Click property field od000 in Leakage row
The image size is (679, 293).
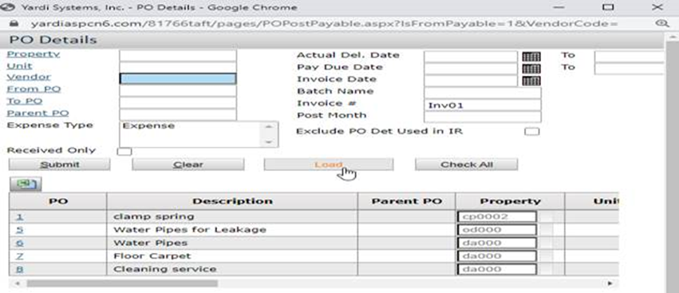point(497,230)
